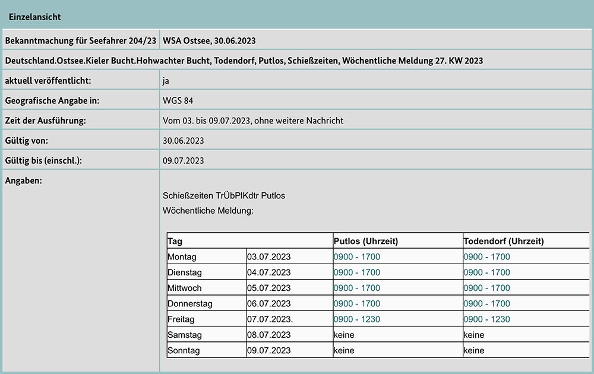Open Wednesday's Putlos 0900 - 1700 link
The height and width of the screenshot is (374, 594).
point(356,288)
